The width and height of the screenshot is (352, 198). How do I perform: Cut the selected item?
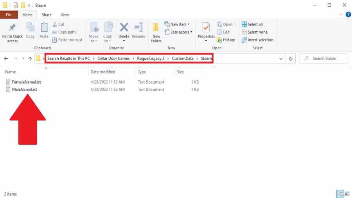[58, 24]
